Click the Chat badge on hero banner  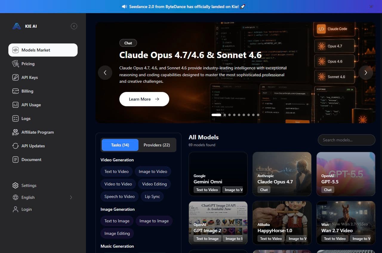[128, 43]
